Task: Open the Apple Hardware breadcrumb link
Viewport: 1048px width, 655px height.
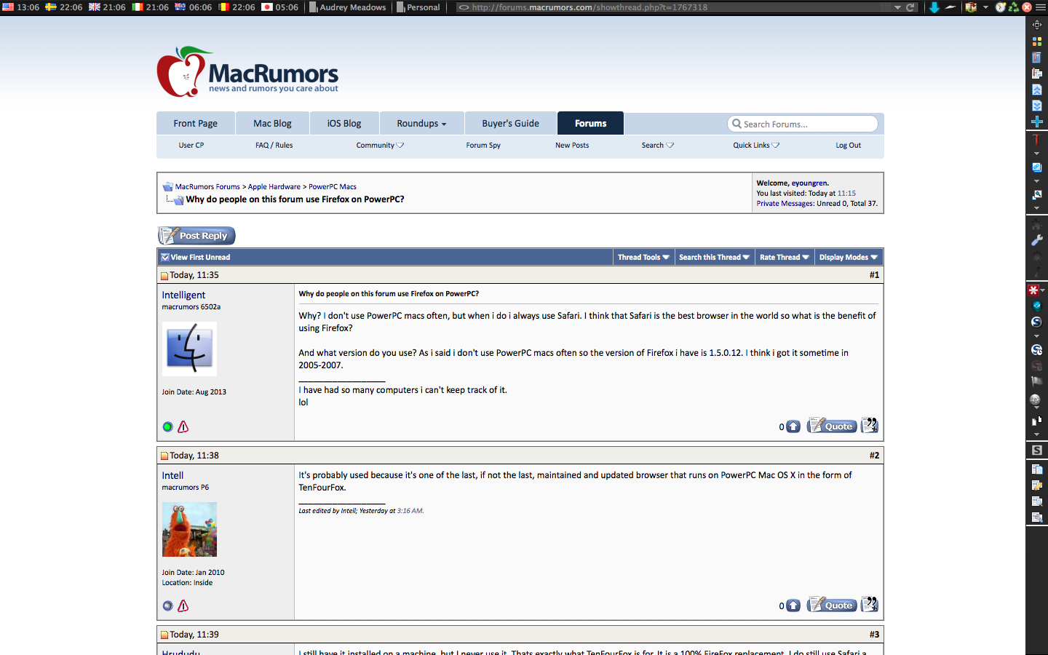Action: (x=274, y=187)
